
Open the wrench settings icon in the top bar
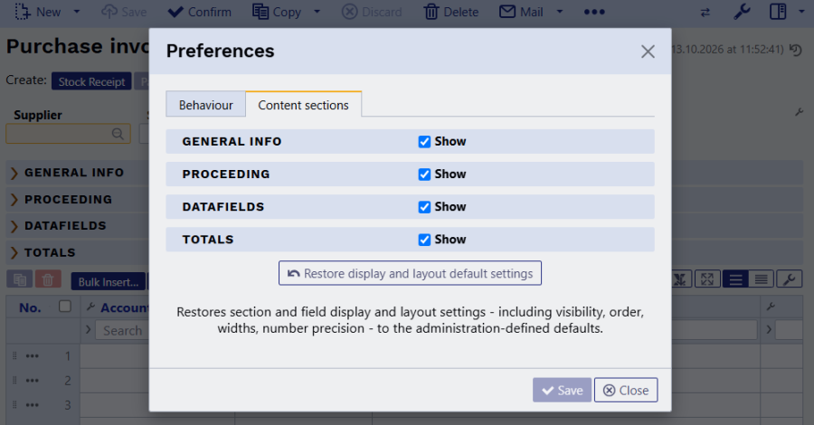[x=742, y=12]
